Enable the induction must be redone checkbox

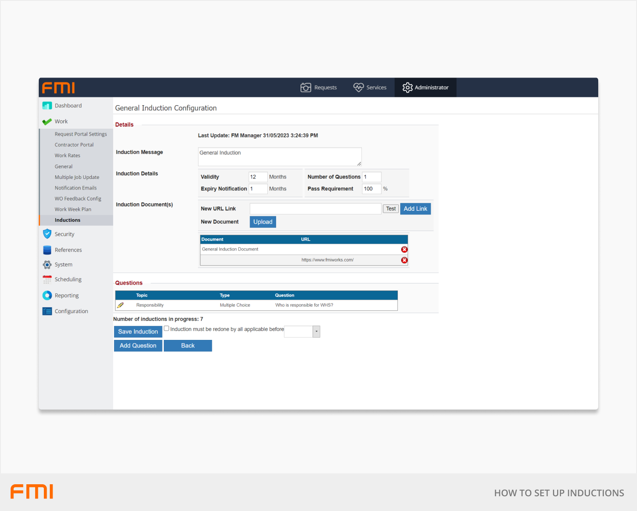(x=167, y=329)
